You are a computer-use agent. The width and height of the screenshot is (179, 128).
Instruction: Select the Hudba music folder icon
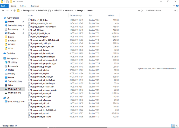click(5, 70)
